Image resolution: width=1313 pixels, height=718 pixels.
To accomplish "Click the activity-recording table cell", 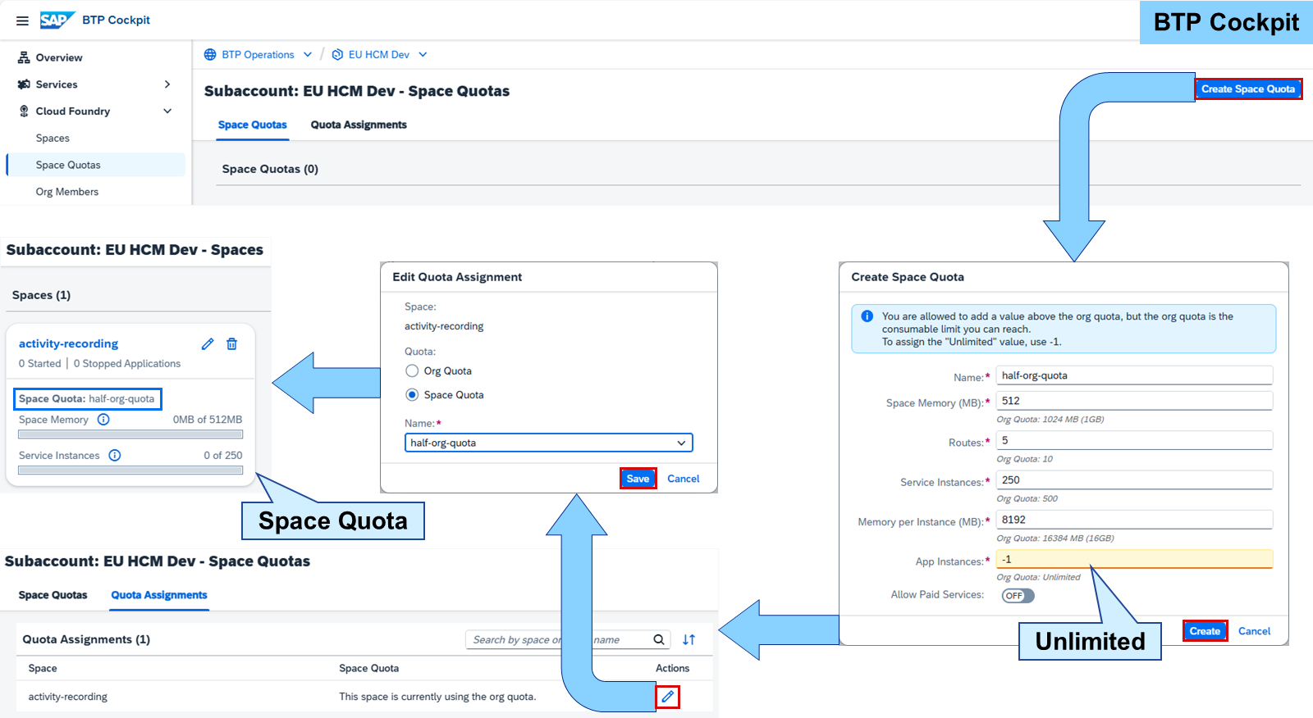I will (68, 697).
